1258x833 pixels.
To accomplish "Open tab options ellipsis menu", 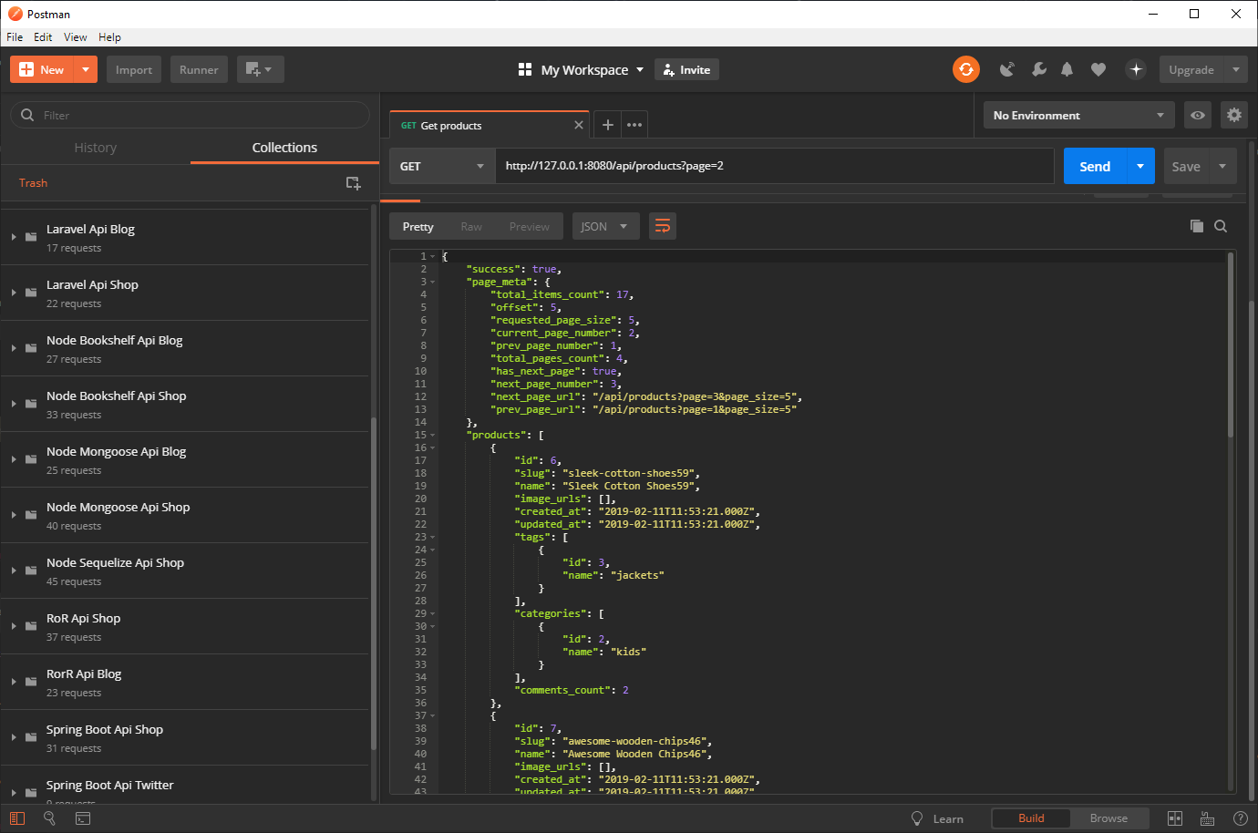I will tap(634, 125).
